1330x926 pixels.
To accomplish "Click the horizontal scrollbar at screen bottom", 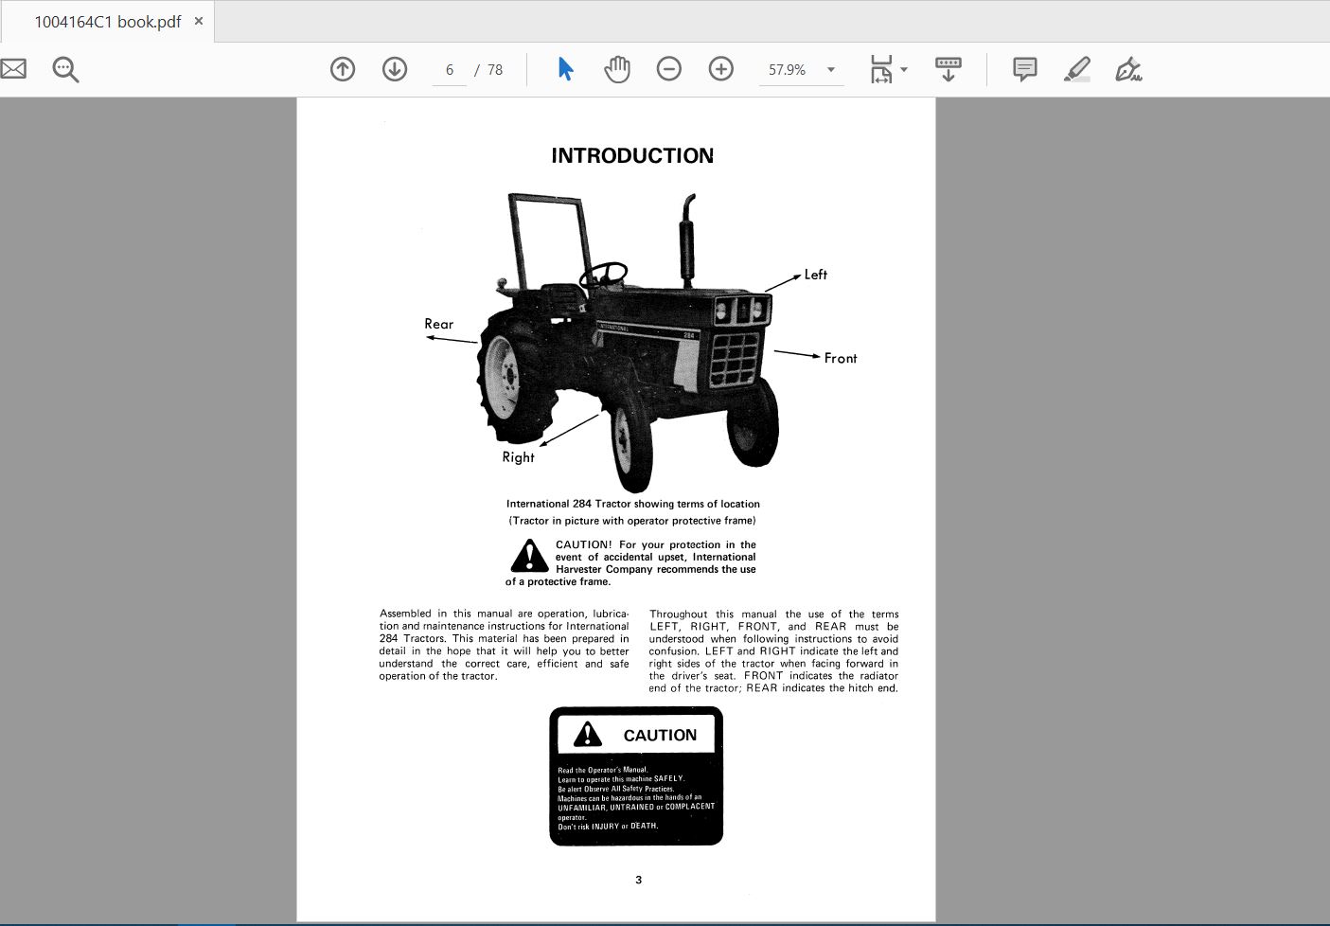I will tap(615, 919).
